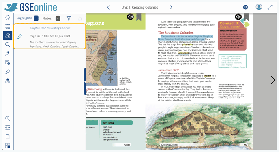The height and width of the screenshot is (152, 279).
Task: Select the fit to width icon
Action: [x=8, y=127]
